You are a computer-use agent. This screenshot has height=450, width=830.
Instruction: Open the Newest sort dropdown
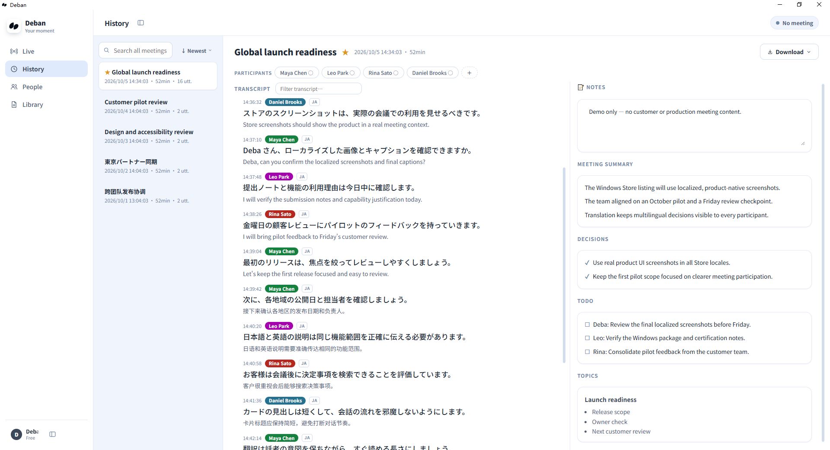click(x=197, y=51)
